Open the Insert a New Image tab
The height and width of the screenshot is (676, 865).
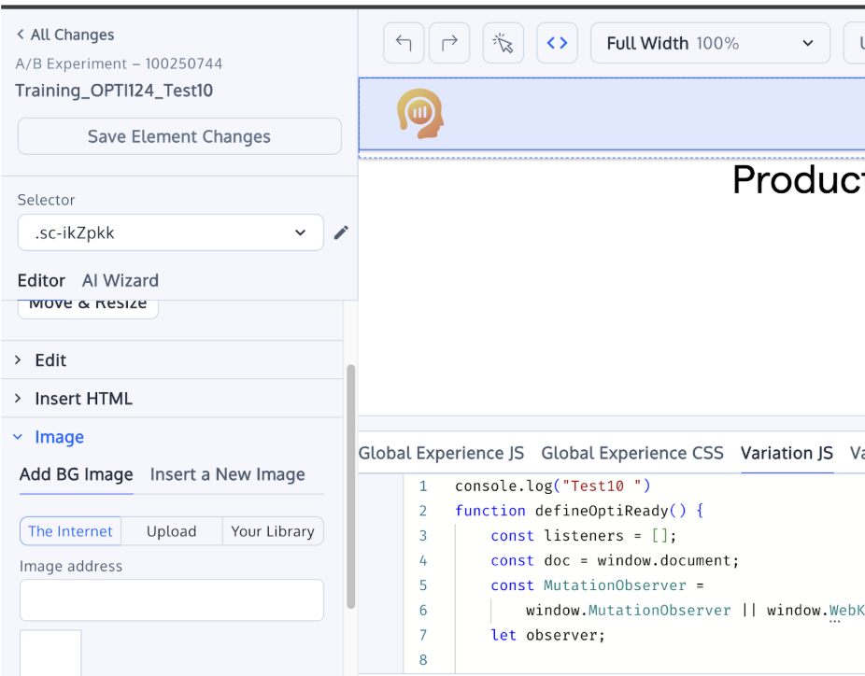[227, 474]
